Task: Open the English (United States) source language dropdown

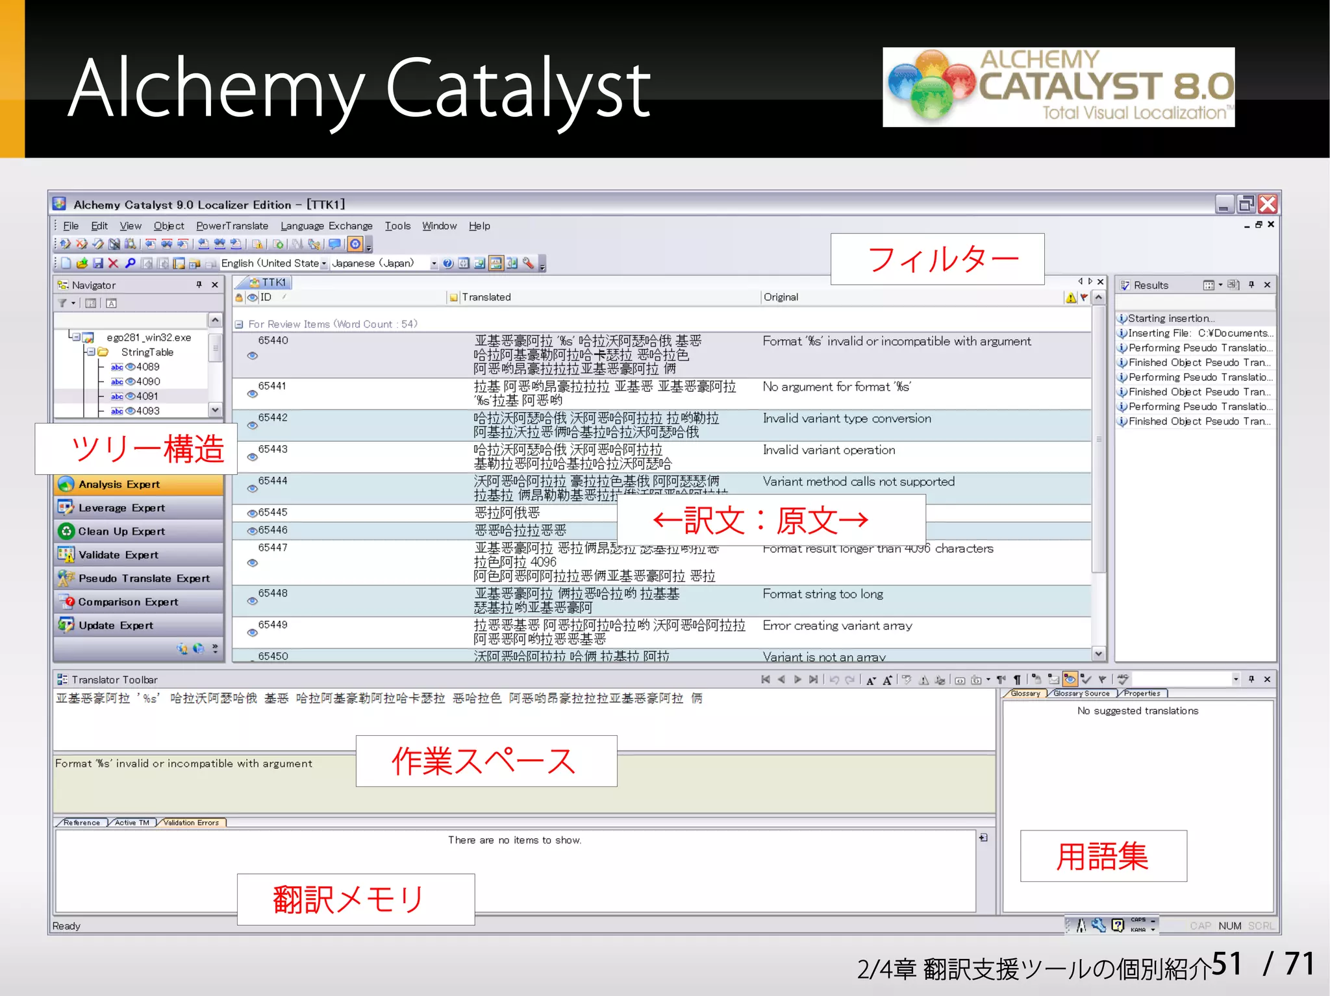Action: tap(324, 263)
